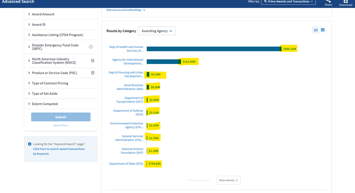Open NAICS glossary book icon
Screen dimensions: 355x193
(x=93, y=61)
